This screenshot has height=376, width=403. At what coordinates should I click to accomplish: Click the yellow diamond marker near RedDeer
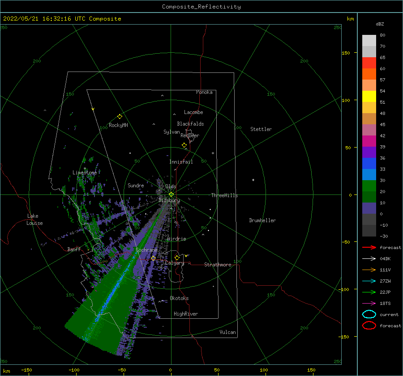click(184, 145)
